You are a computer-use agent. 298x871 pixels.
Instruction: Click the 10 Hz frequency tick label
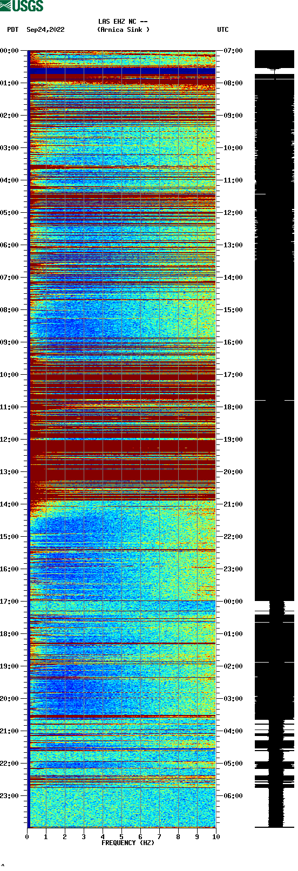click(x=216, y=837)
